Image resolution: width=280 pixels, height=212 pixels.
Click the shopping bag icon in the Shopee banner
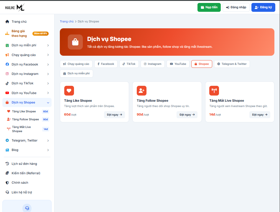click(75, 42)
